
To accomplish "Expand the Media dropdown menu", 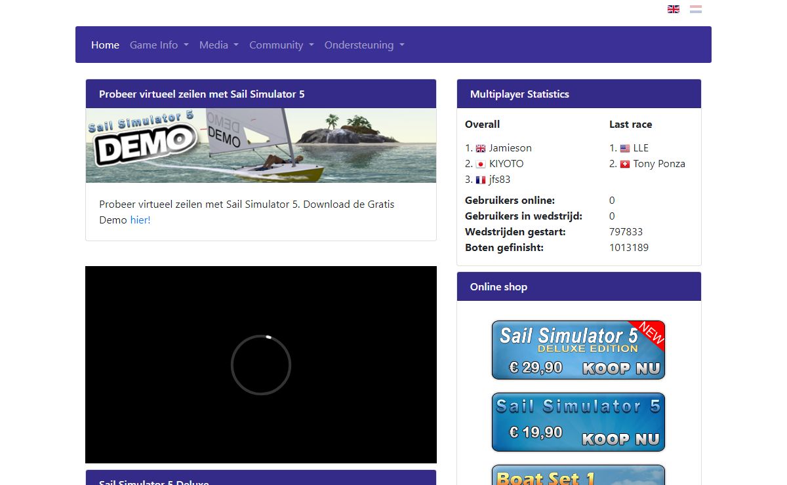I will [x=219, y=45].
